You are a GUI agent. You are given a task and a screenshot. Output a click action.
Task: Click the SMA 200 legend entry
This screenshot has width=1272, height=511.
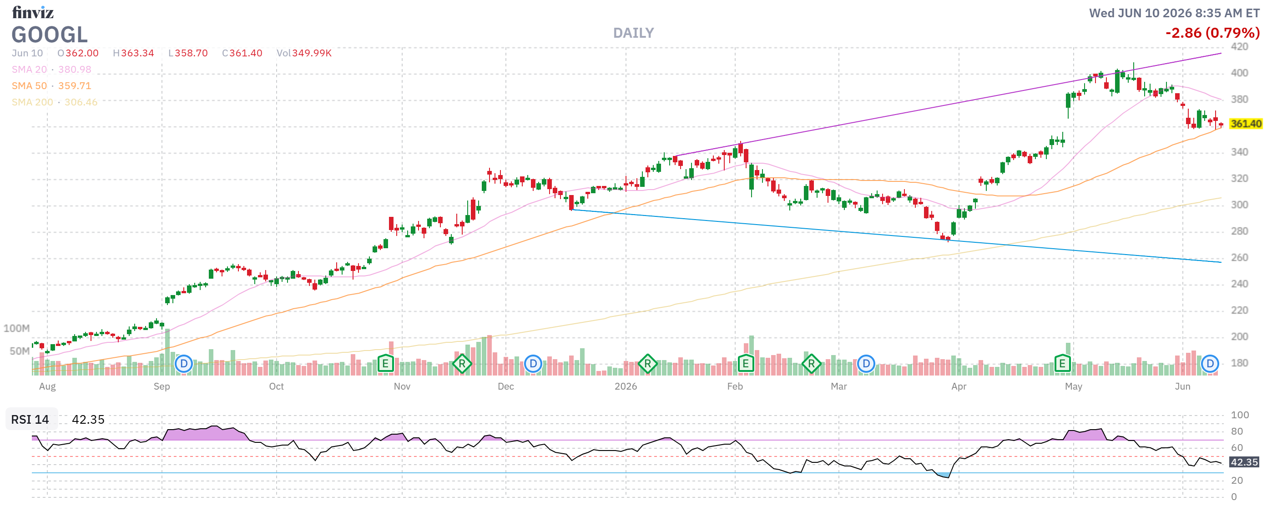click(x=54, y=102)
